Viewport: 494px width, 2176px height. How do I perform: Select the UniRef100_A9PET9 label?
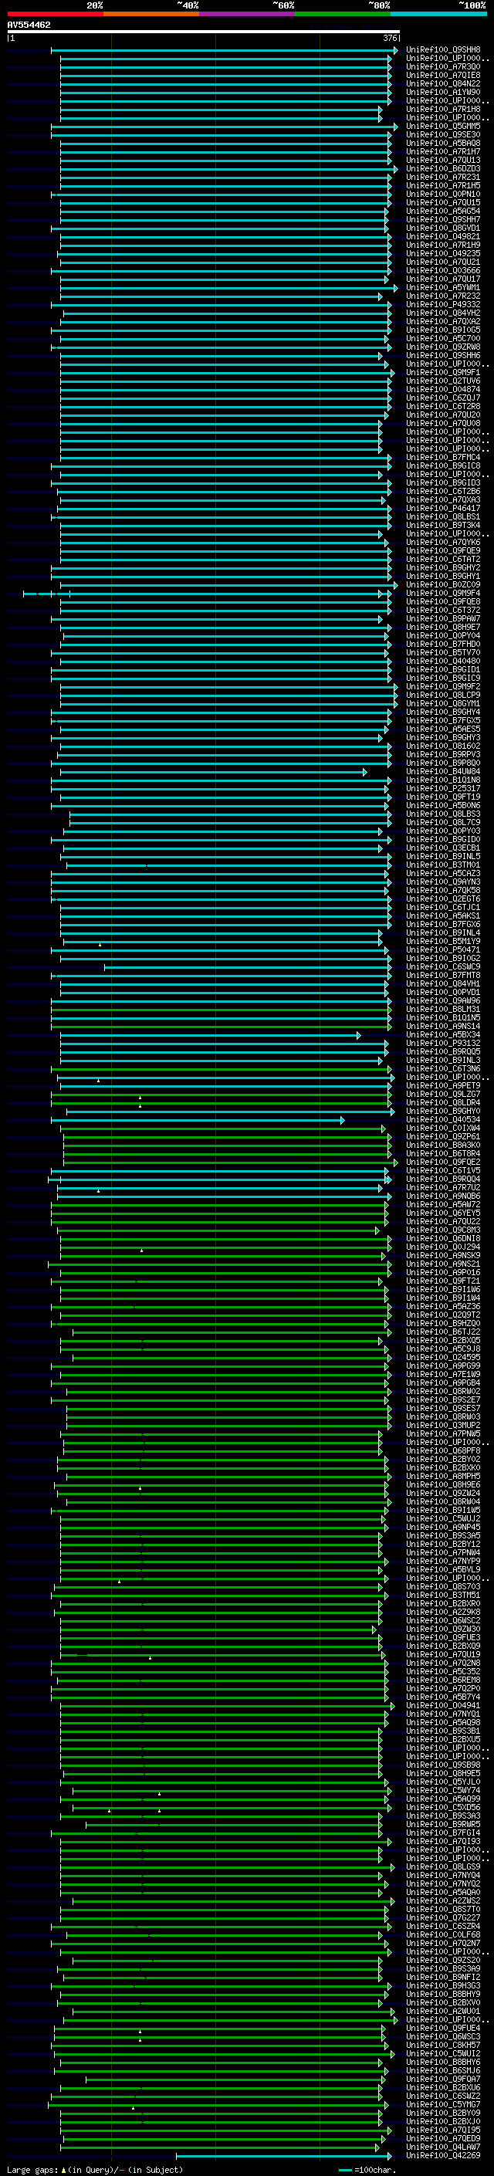tap(443, 1086)
